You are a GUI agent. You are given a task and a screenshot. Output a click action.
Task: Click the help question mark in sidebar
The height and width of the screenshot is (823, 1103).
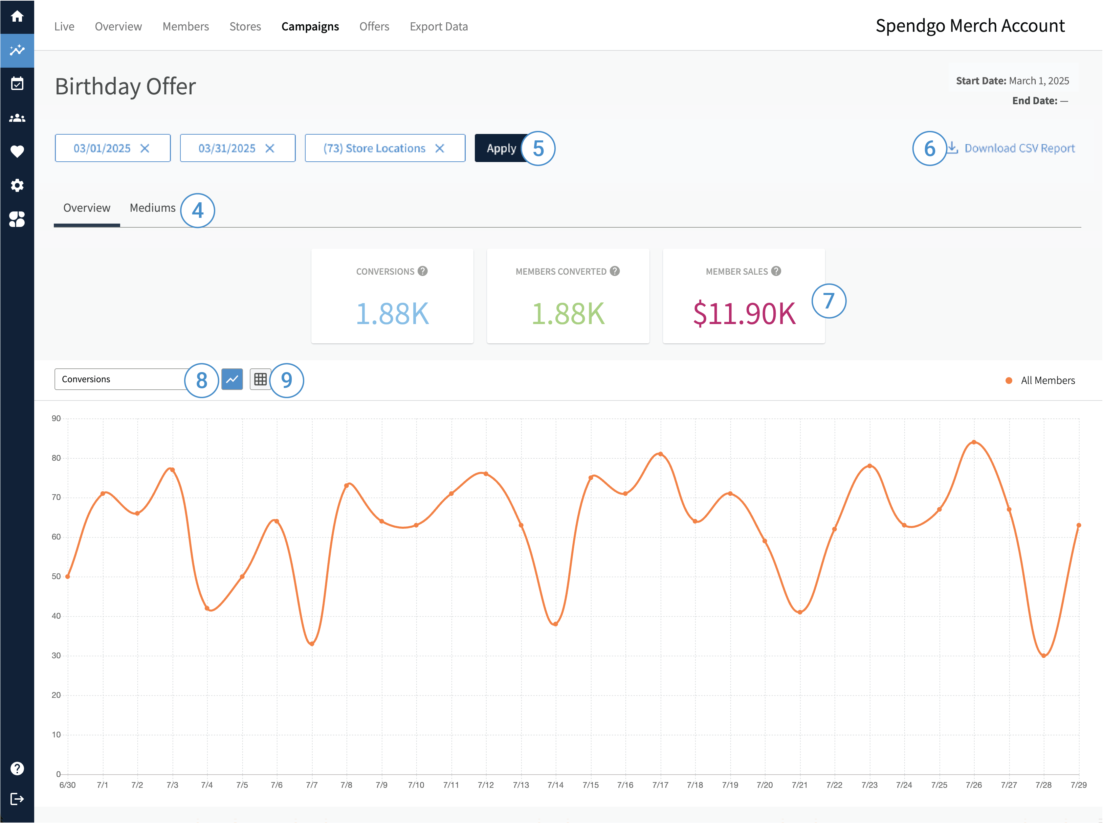(x=17, y=768)
